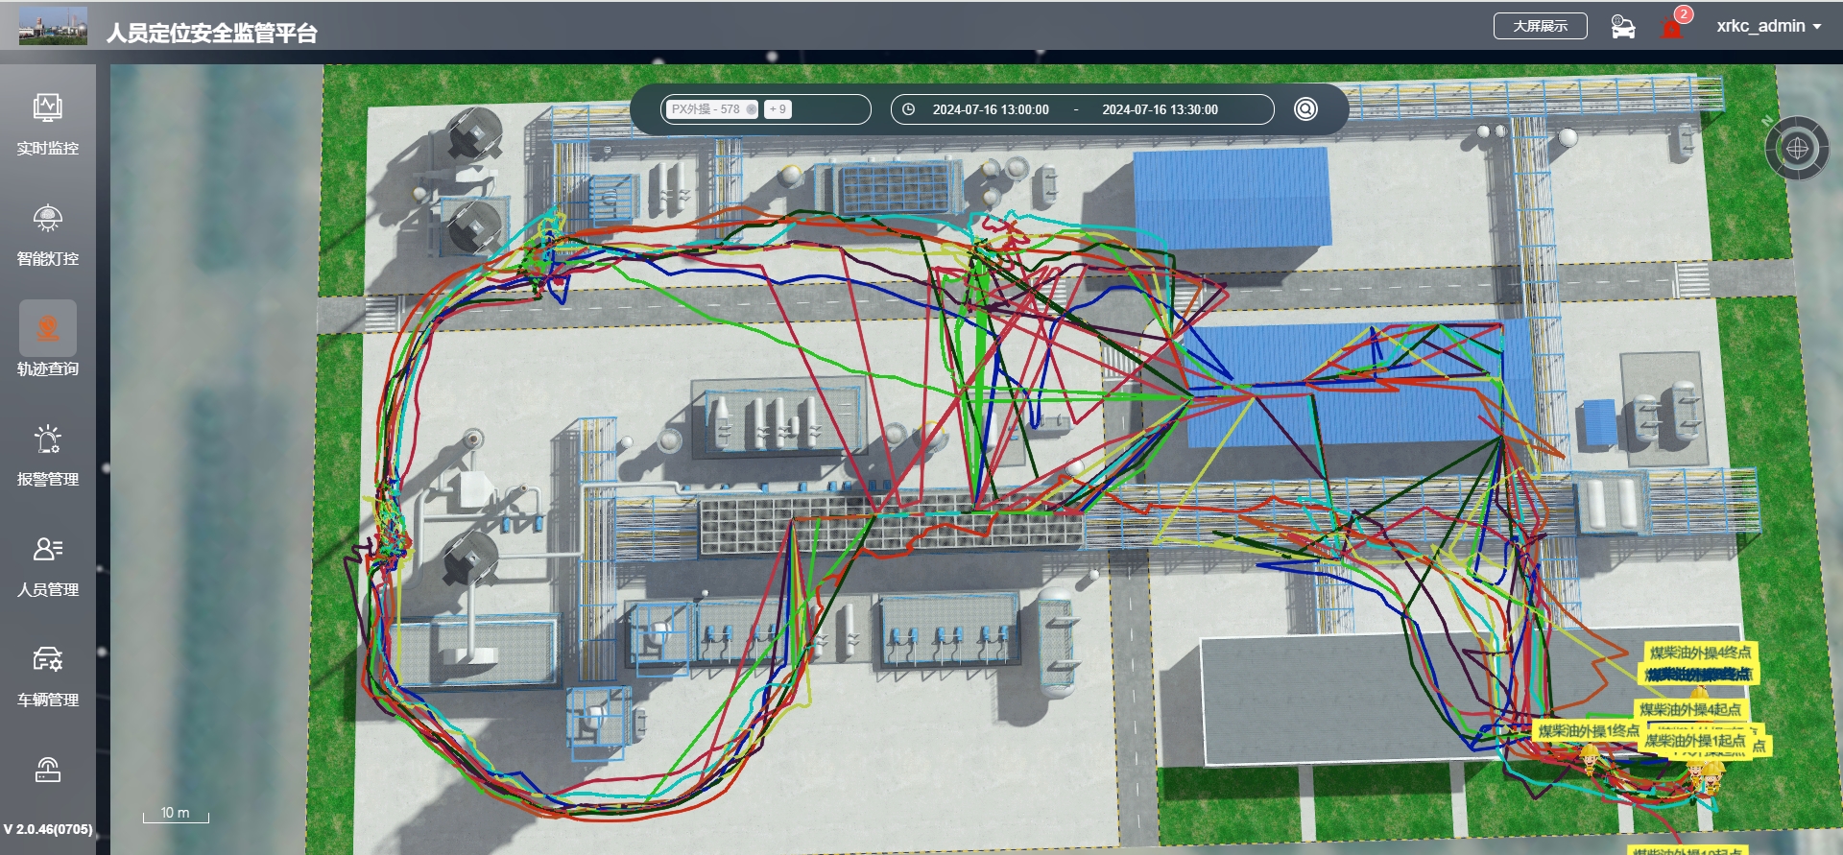
Task: Click the vehicle driver icon in header
Action: (1622, 27)
